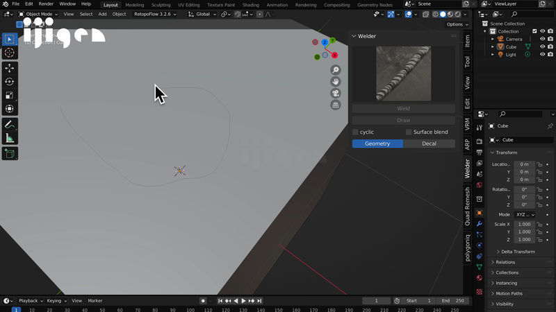
Task: Select the Move tool
Action: (x=10, y=68)
